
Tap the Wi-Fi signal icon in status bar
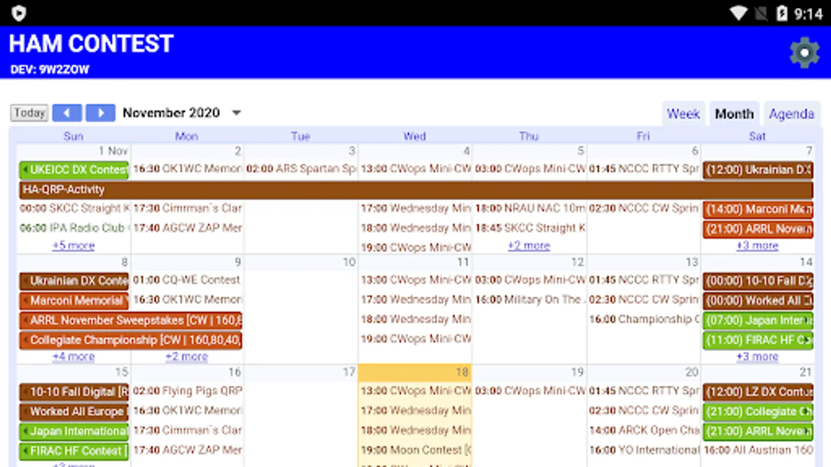pyautogui.click(x=738, y=13)
